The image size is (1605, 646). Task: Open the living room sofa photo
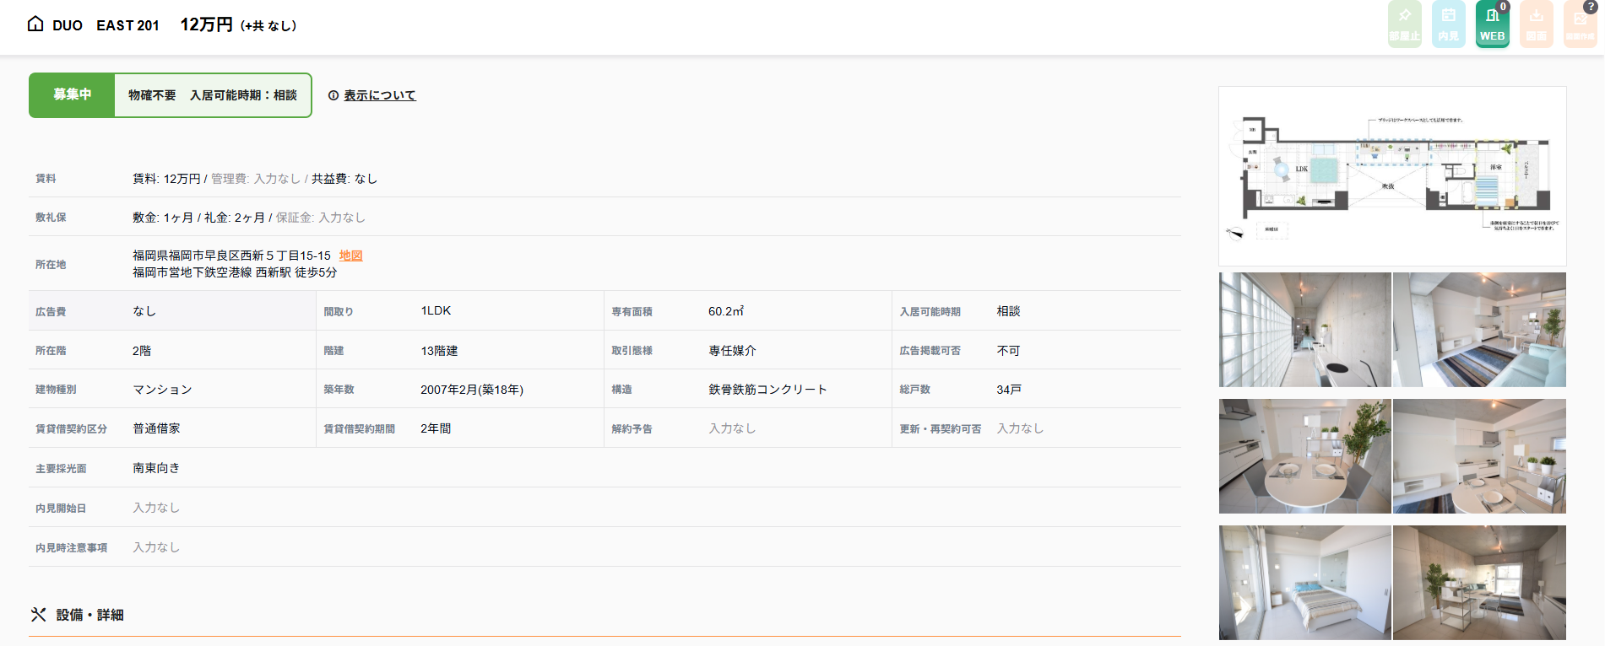(x=1479, y=330)
